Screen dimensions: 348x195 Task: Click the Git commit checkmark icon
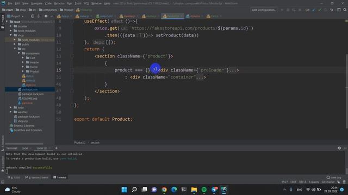[x=320, y=10]
